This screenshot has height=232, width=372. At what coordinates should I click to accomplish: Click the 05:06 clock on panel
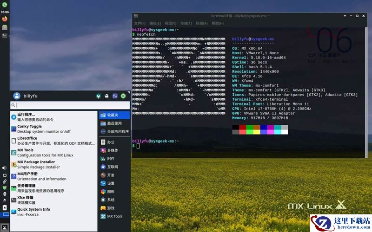[5, 12]
